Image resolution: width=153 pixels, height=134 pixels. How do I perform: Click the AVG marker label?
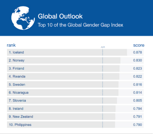click(103, 47)
